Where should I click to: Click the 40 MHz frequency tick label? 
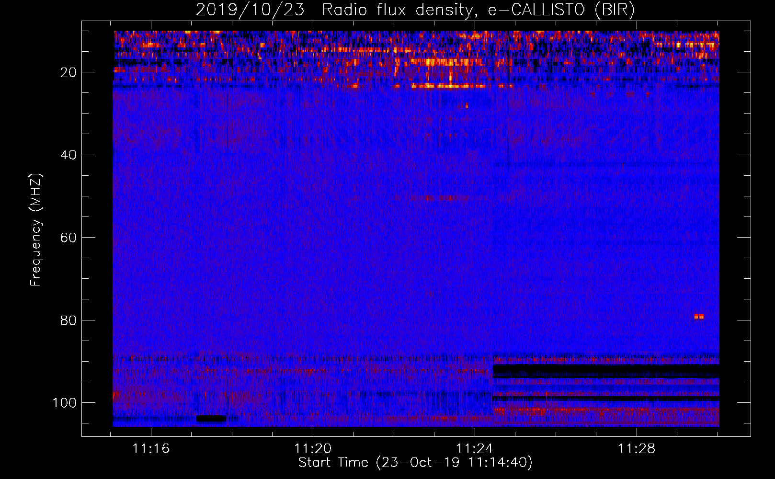(68, 155)
